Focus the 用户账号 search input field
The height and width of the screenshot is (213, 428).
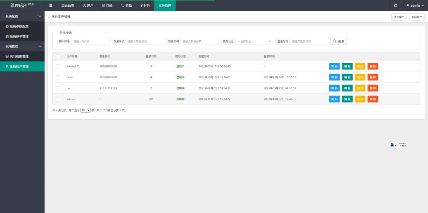click(90, 41)
